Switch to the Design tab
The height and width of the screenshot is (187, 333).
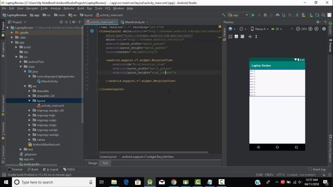click(x=93, y=163)
